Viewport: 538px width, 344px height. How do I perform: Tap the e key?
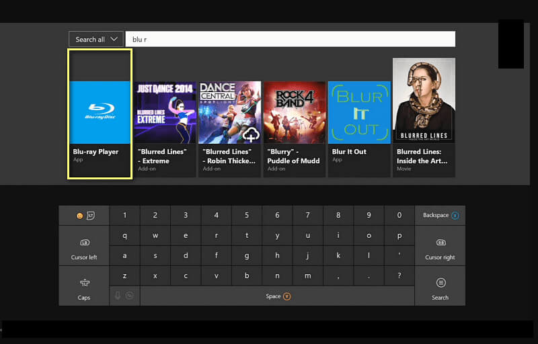pos(186,236)
